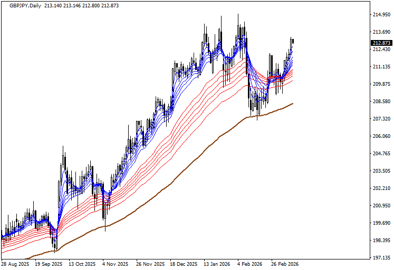
Task: Click the 4 Nov 2025 date marker
Action: [116, 264]
